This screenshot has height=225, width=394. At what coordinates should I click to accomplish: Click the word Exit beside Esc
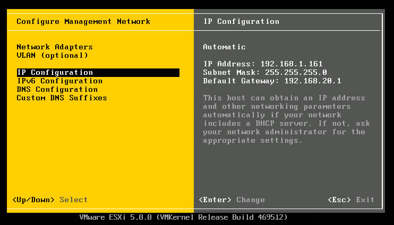pyautogui.click(x=365, y=200)
